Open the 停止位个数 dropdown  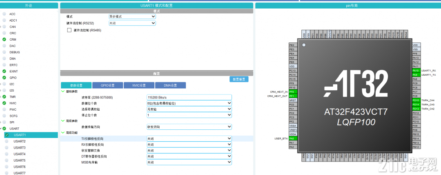coord(189,115)
